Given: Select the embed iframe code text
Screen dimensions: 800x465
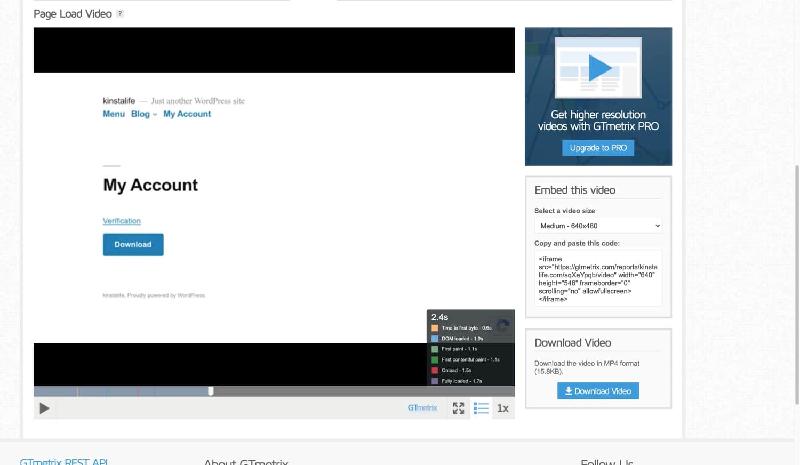Looking at the screenshot, I should 597,278.
